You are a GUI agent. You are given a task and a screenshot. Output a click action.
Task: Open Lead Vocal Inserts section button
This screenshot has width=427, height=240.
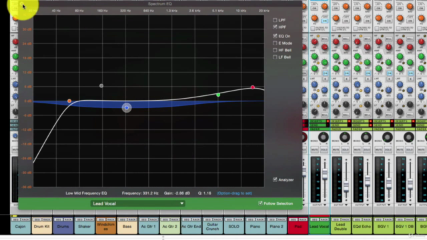click(318, 121)
